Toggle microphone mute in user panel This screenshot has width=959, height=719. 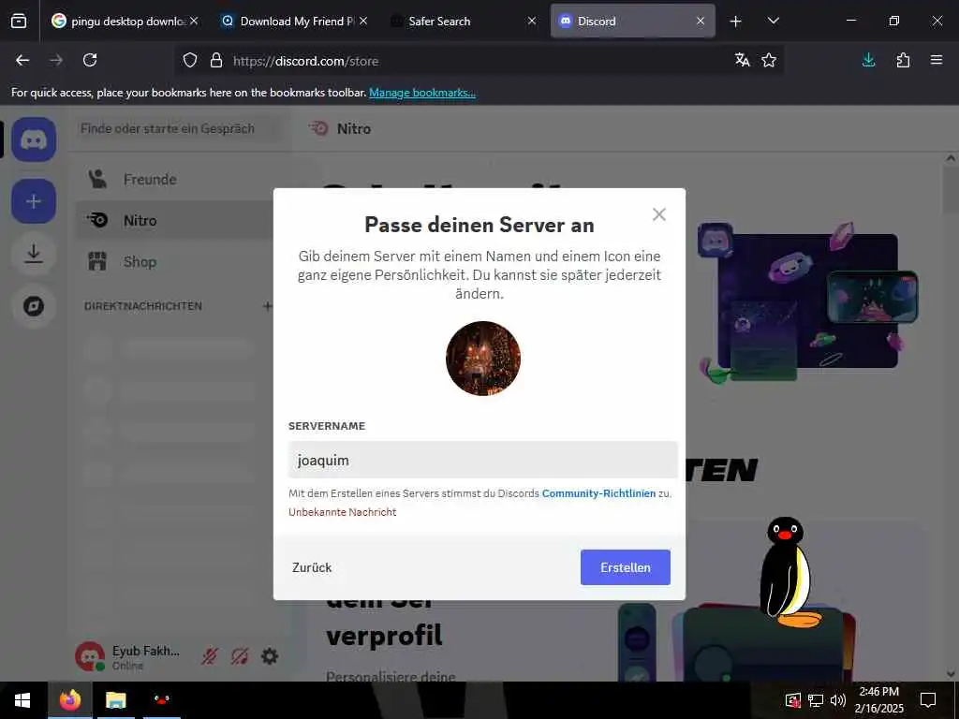coord(210,656)
